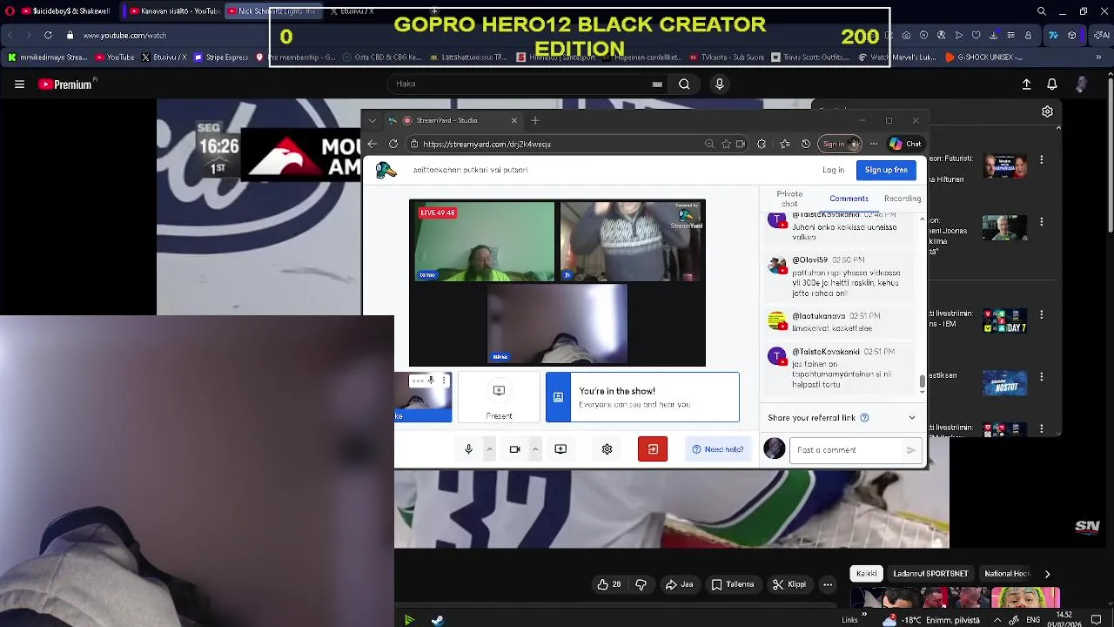The height and width of the screenshot is (627, 1114).
Task: Start YouTube voice search microphone
Action: point(720,84)
